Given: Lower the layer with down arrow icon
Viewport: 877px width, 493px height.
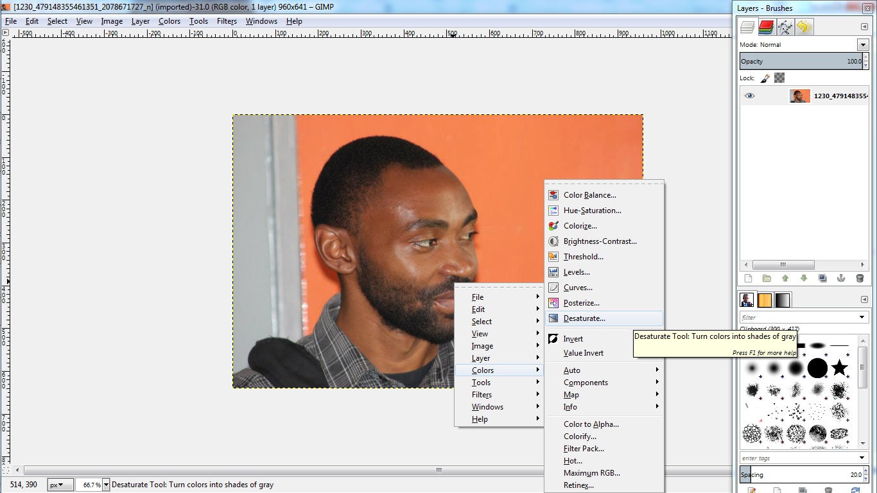Looking at the screenshot, I should (804, 279).
